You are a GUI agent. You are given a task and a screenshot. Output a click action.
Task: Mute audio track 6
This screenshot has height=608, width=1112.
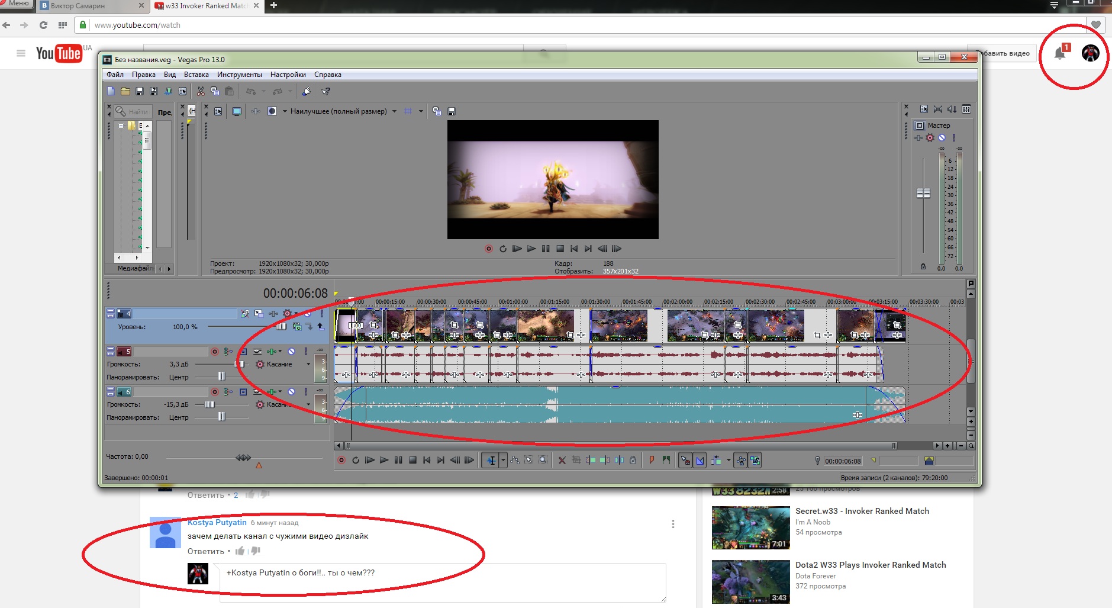291,391
